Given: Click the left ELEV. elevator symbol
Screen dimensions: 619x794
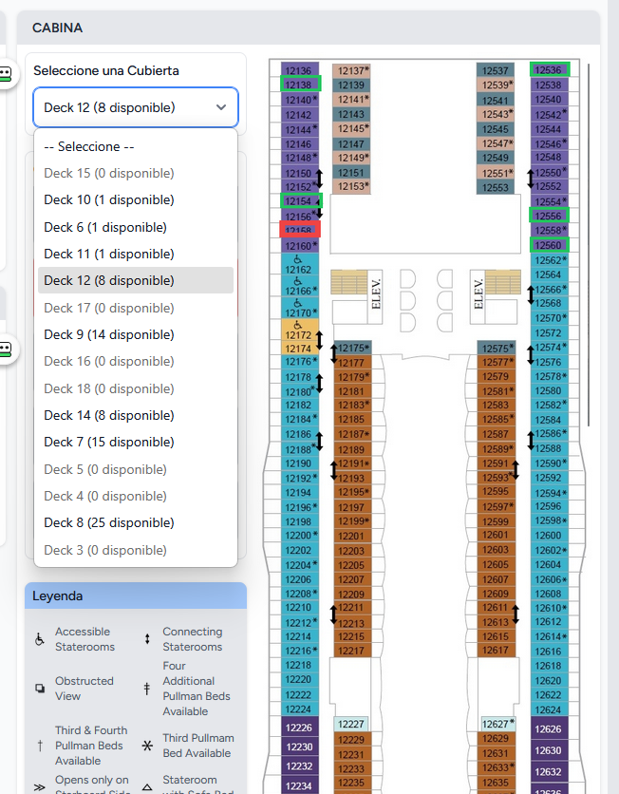Looking at the screenshot, I should pyautogui.click(x=376, y=293).
